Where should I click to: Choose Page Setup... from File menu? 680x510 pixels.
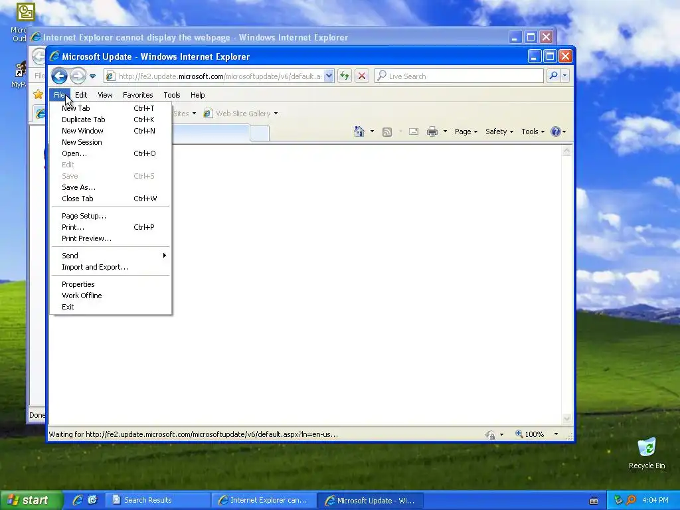coord(110,216)
